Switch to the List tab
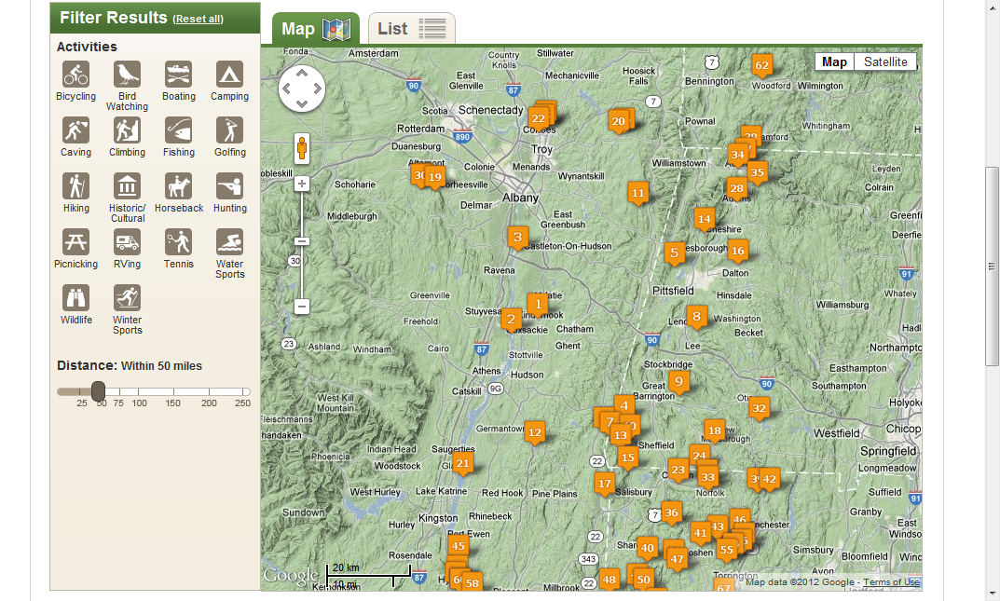The image size is (1000, 601). coord(411,29)
